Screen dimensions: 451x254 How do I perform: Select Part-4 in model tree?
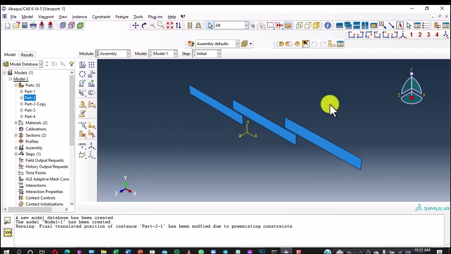coord(30,116)
